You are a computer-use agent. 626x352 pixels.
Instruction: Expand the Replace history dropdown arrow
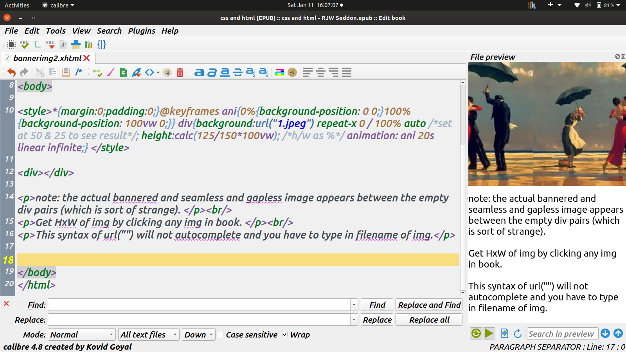354,320
